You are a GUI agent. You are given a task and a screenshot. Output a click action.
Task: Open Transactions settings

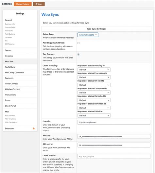click(20, 95)
